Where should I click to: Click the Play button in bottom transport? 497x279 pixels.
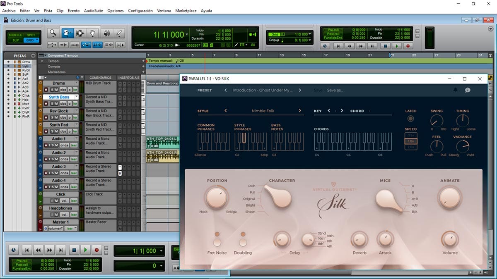click(x=85, y=250)
